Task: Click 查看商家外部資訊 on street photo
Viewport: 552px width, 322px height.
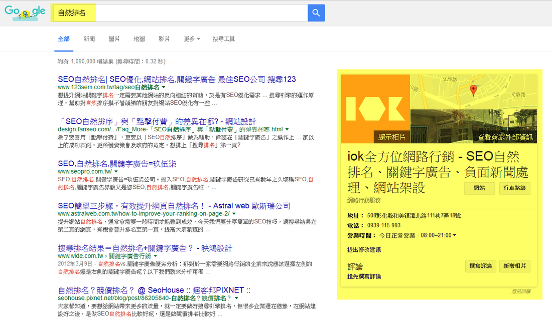Action: point(505,137)
